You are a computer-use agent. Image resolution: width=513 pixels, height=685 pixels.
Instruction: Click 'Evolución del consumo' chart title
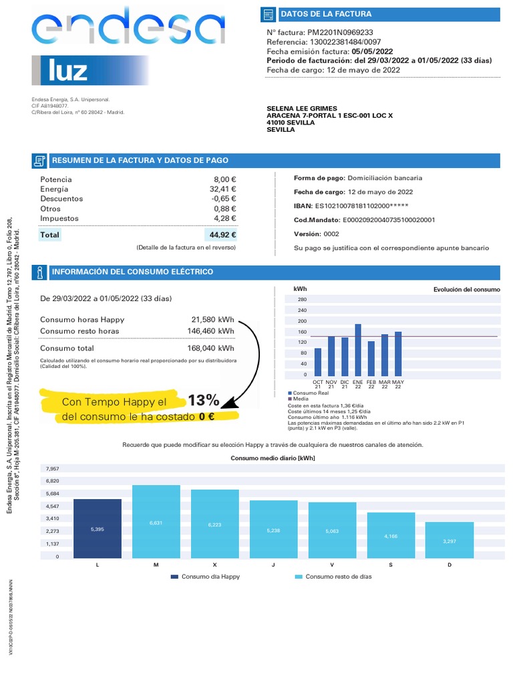[467, 290]
